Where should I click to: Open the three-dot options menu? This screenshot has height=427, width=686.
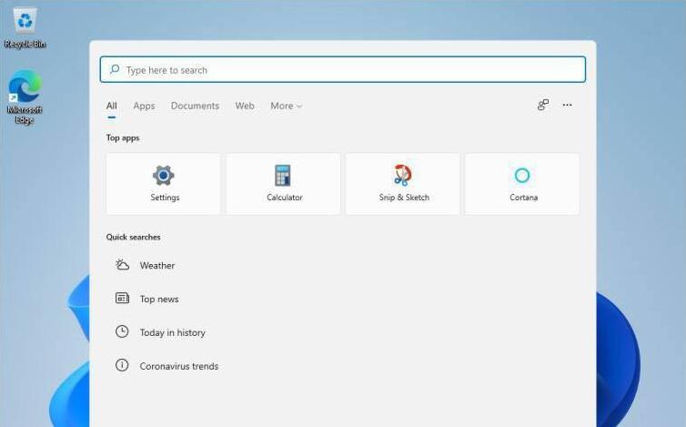[567, 105]
